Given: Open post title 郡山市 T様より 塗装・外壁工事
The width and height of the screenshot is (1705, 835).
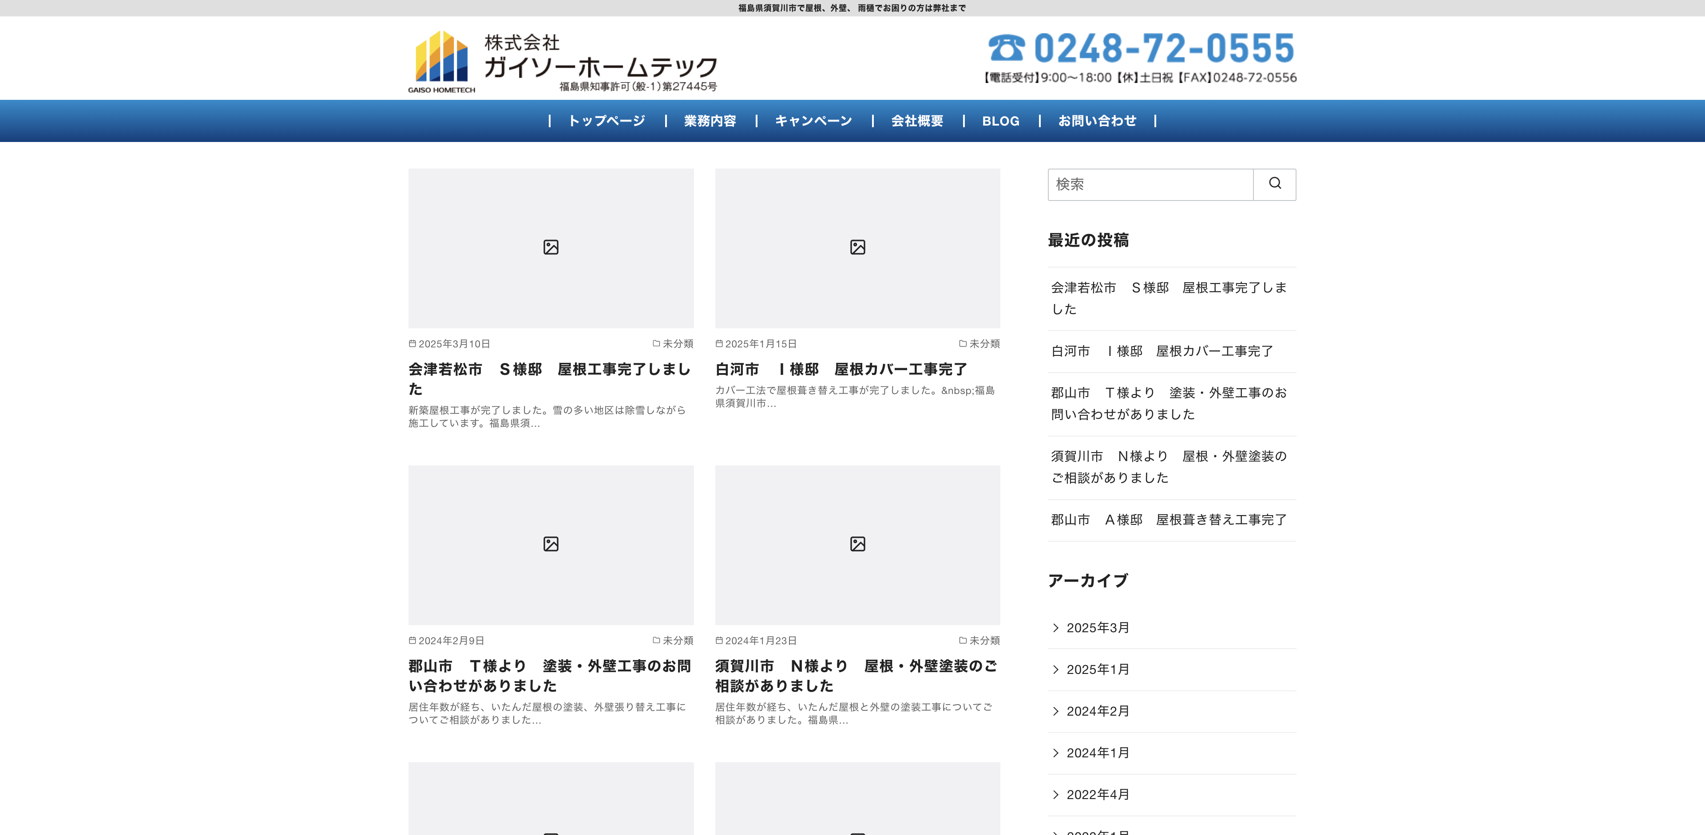Looking at the screenshot, I should (549, 676).
